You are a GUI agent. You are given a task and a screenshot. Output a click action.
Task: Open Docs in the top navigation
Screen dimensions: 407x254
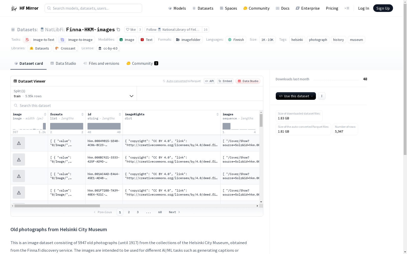click(283, 8)
